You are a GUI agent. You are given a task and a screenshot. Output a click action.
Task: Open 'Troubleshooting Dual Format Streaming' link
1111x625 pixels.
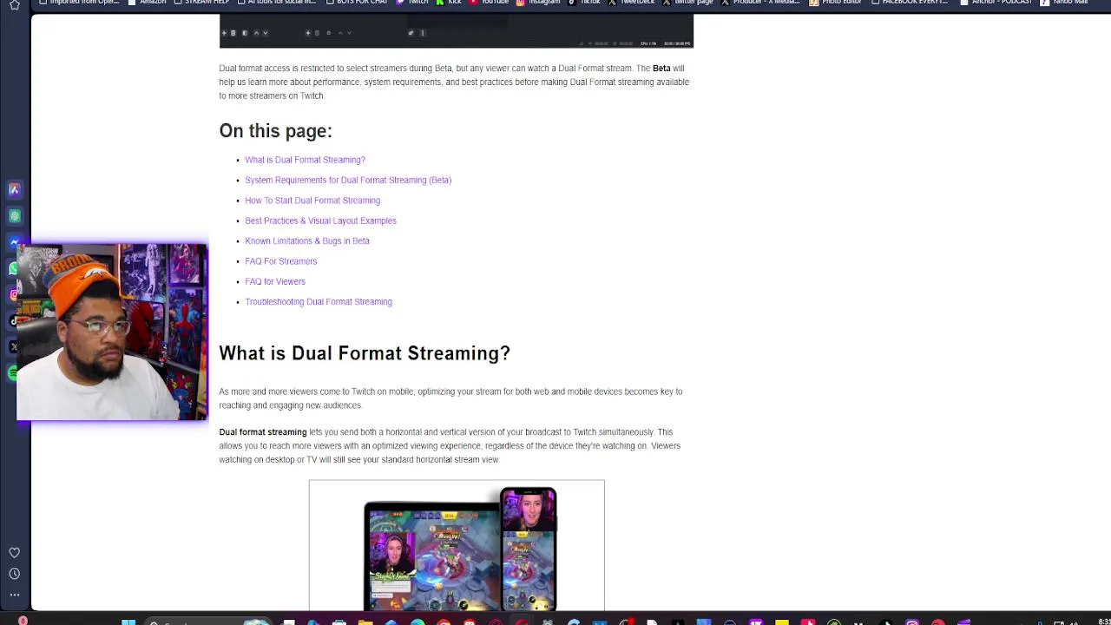click(319, 301)
